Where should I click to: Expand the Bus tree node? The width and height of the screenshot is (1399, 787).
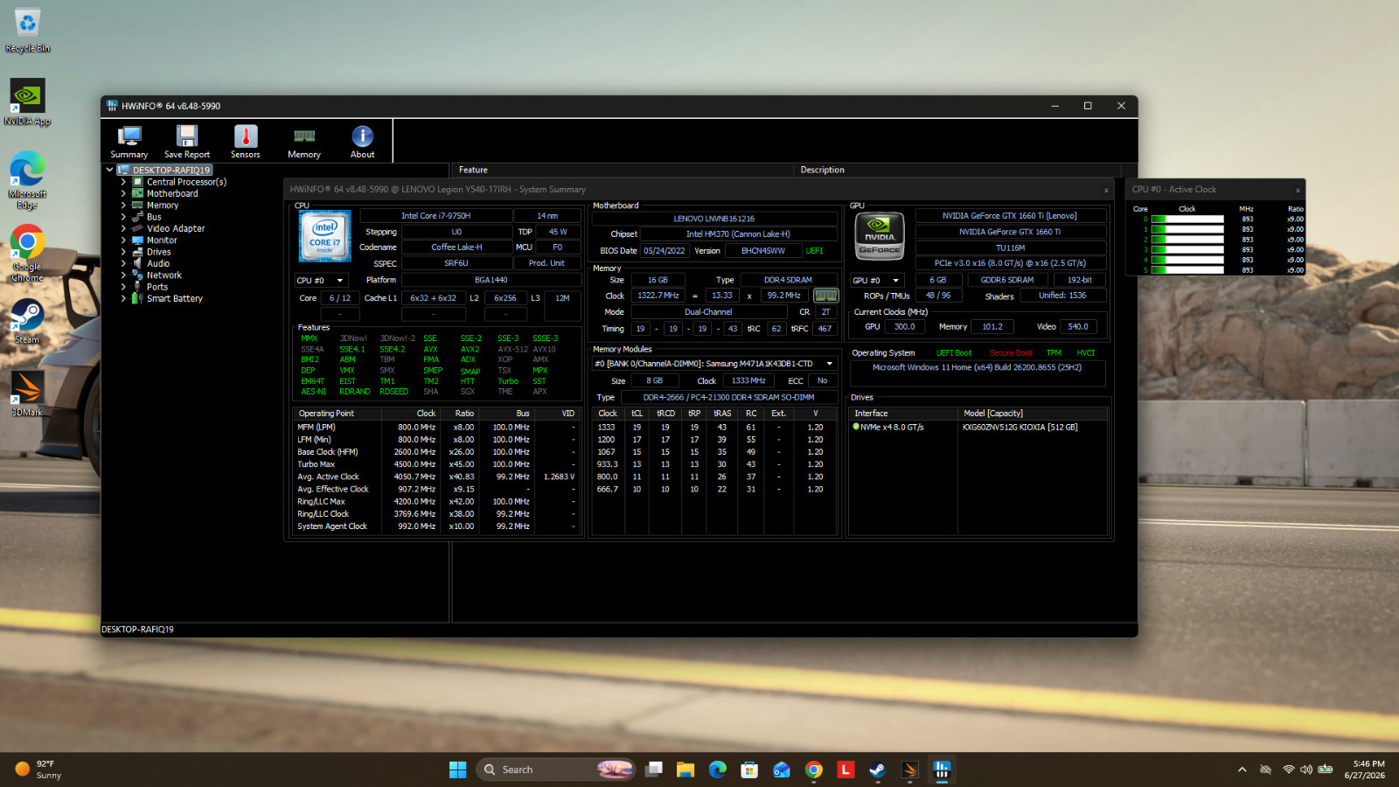123,217
